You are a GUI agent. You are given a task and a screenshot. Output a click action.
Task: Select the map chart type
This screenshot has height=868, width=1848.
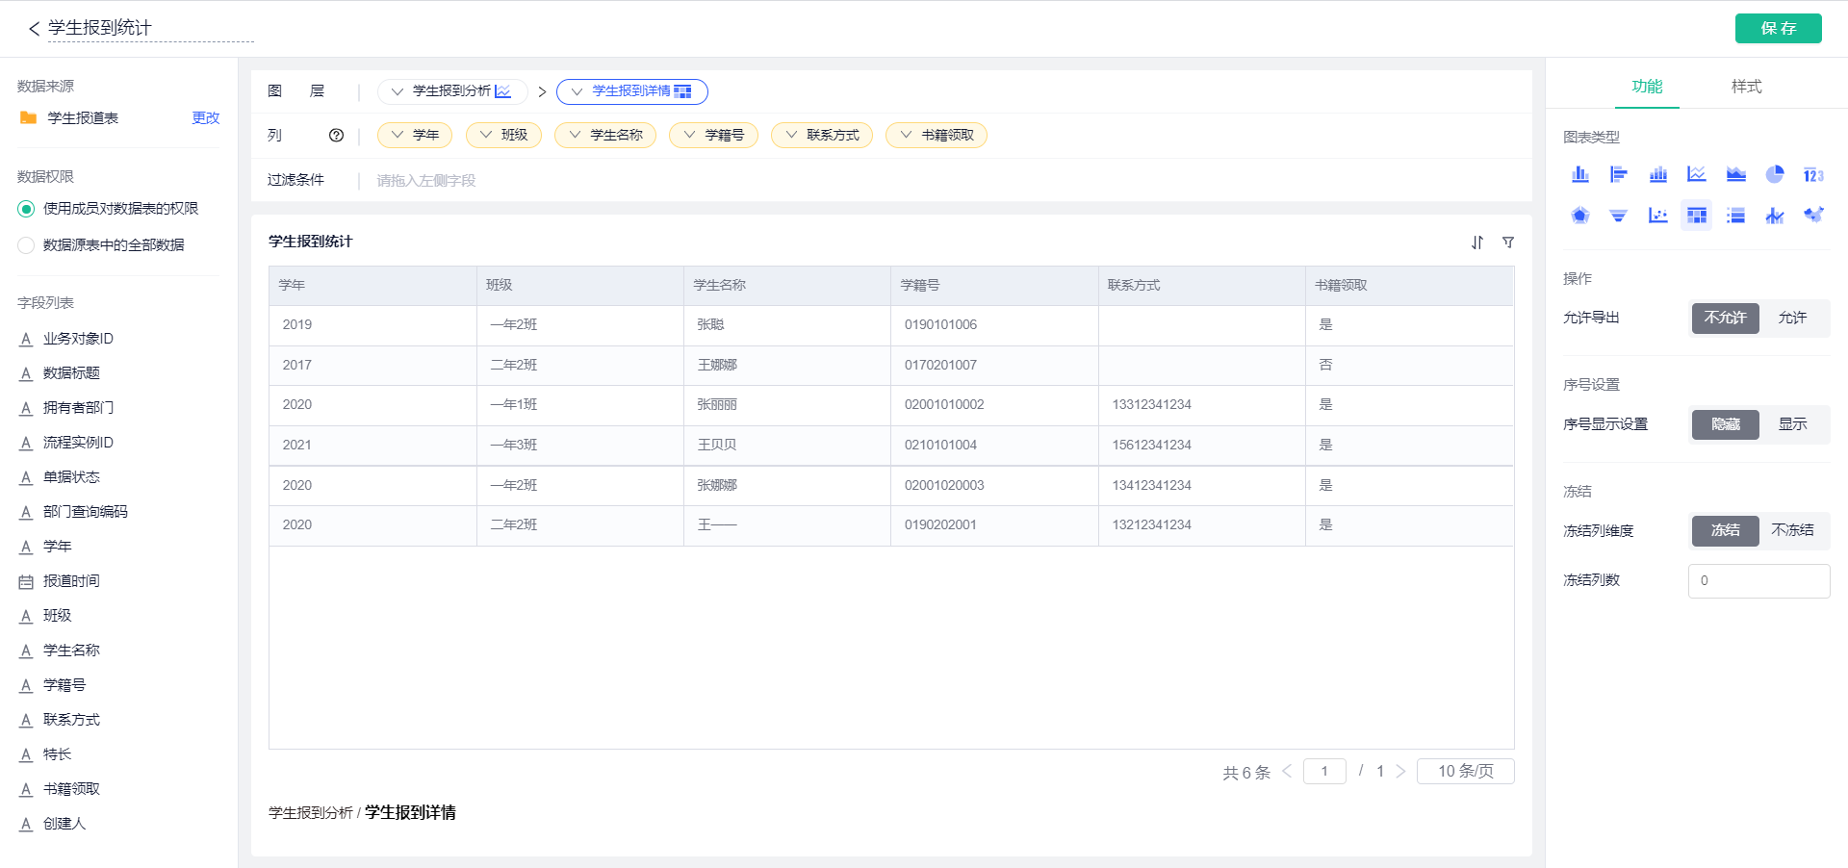click(1813, 215)
